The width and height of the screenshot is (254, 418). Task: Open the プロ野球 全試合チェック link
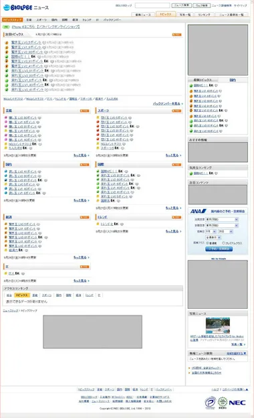(206, 368)
